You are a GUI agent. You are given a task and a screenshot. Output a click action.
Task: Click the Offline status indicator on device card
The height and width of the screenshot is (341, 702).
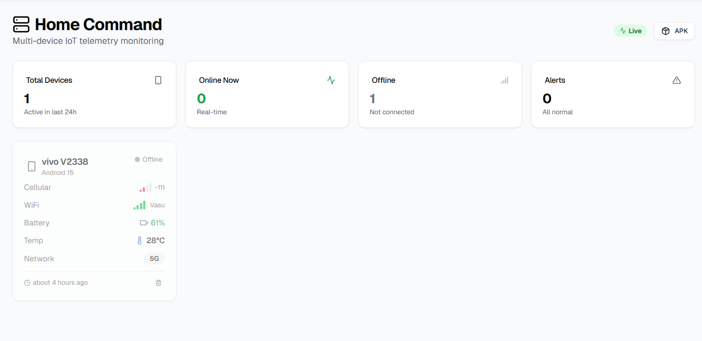[148, 159]
